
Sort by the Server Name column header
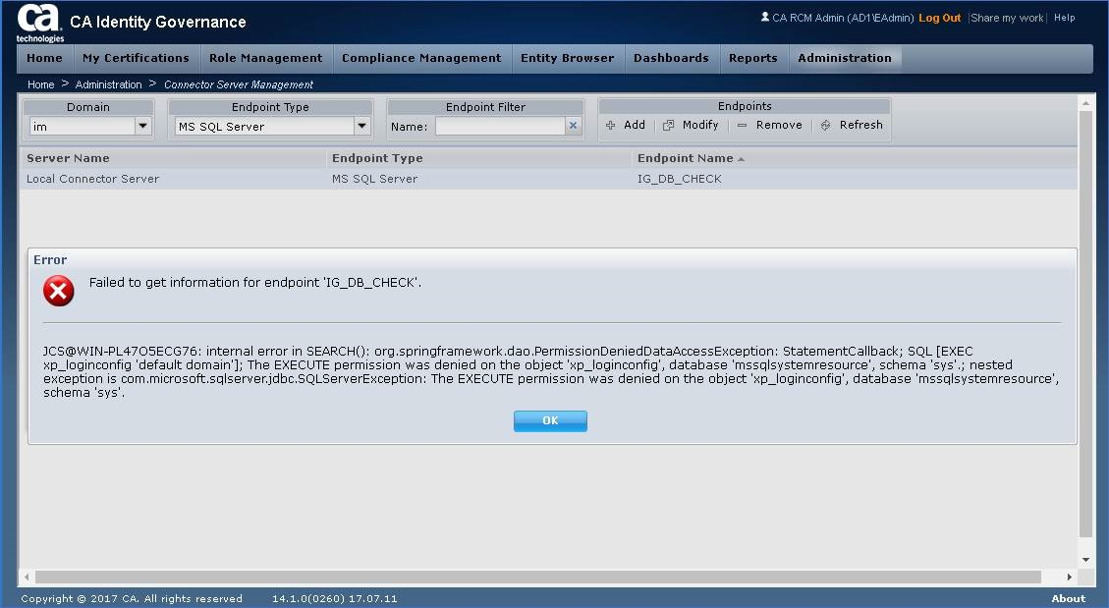click(68, 158)
